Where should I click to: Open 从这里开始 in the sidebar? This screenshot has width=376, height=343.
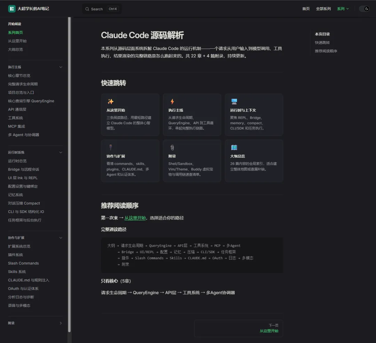(x=17, y=41)
